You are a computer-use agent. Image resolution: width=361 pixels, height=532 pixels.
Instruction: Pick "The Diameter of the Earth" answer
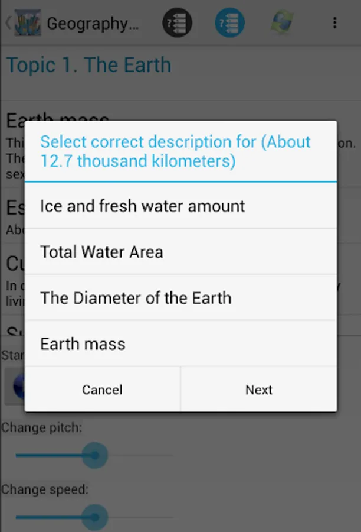coord(181,297)
